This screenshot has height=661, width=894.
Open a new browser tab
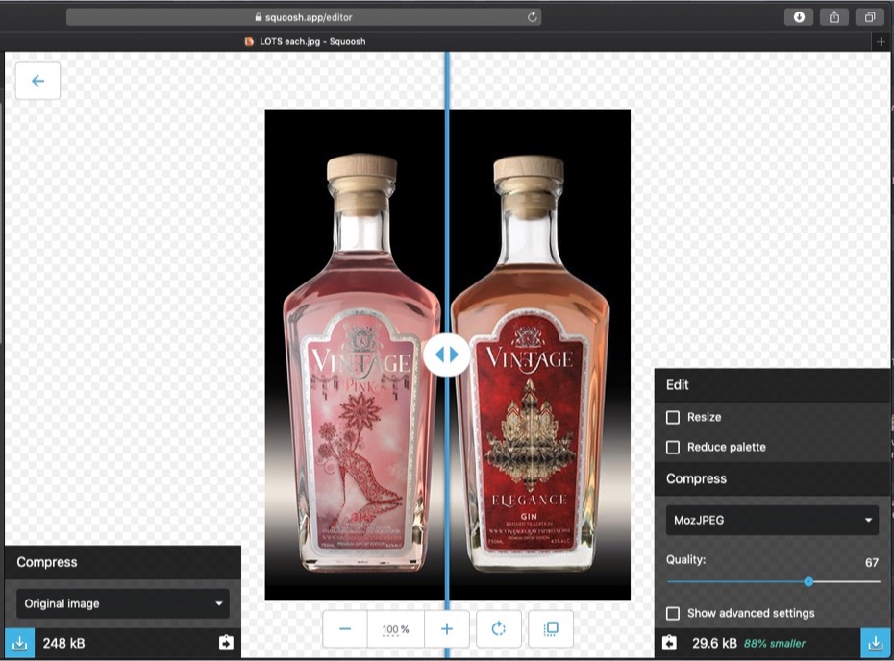(x=881, y=41)
